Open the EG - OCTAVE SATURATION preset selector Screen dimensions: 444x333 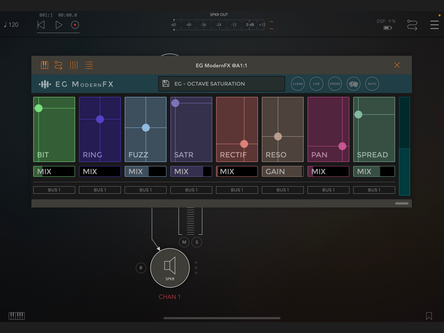tap(222, 84)
